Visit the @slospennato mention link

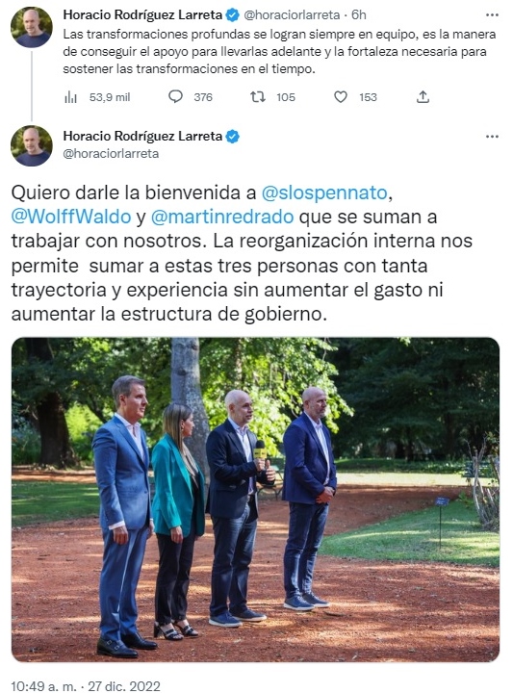tap(324, 193)
